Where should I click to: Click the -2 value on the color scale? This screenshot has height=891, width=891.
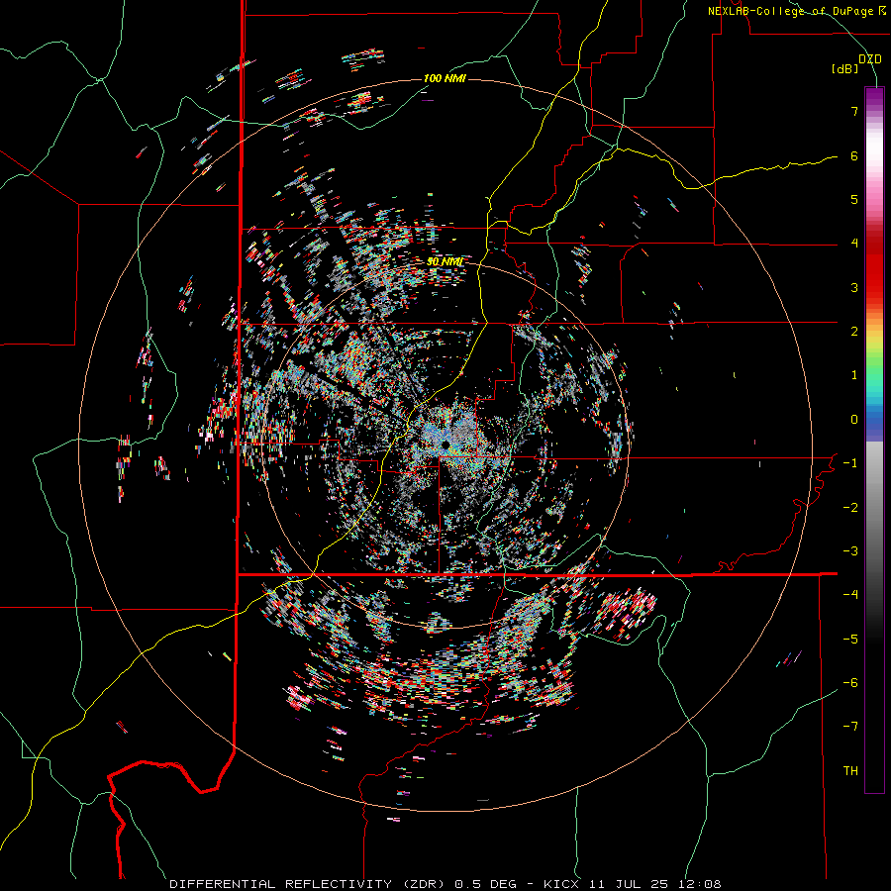click(x=850, y=508)
